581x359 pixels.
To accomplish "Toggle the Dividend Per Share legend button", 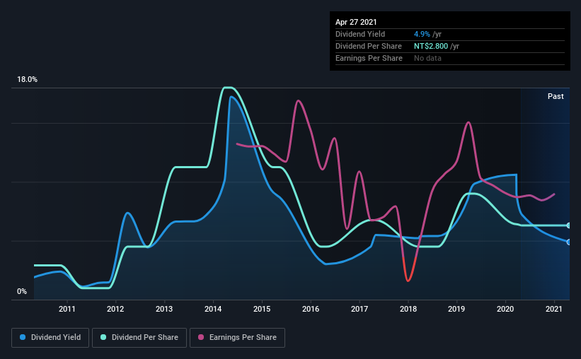I will point(139,338).
